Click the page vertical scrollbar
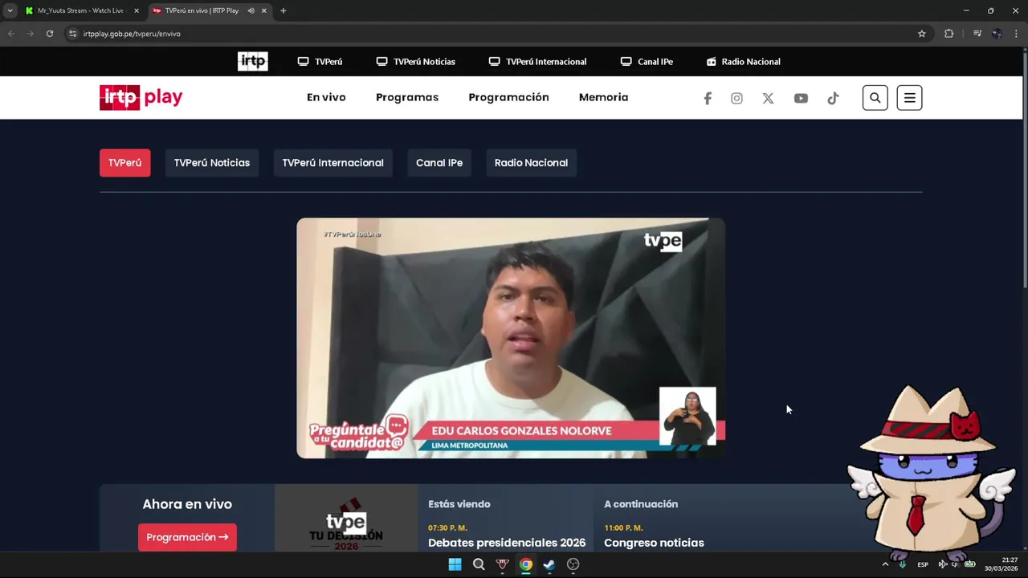The width and height of the screenshot is (1028, 578). [x=1024, y=169]
